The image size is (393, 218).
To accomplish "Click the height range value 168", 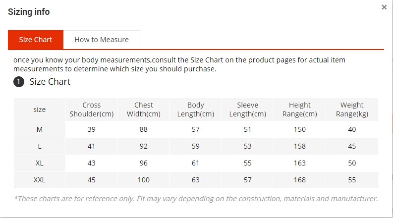I will (x=300, y=180).
